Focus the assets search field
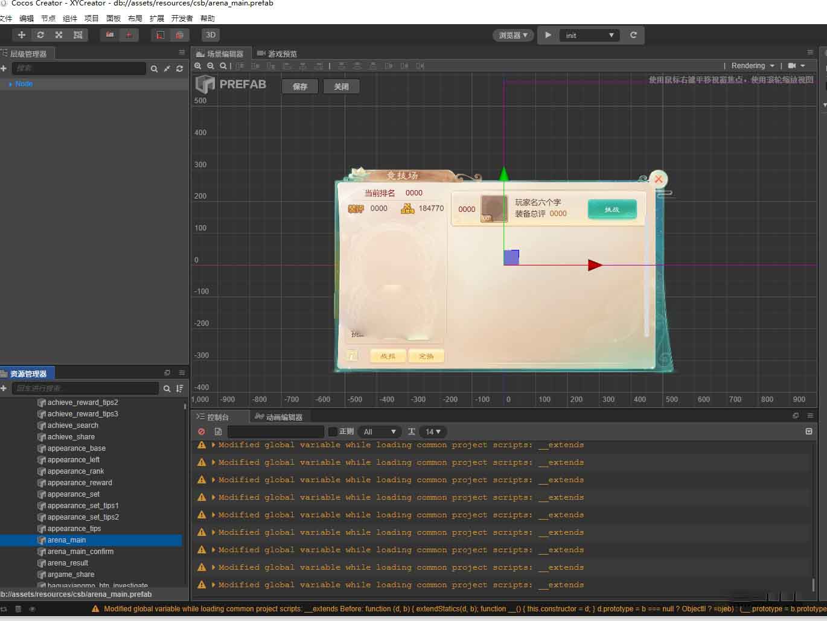 [x=85, y=388]
